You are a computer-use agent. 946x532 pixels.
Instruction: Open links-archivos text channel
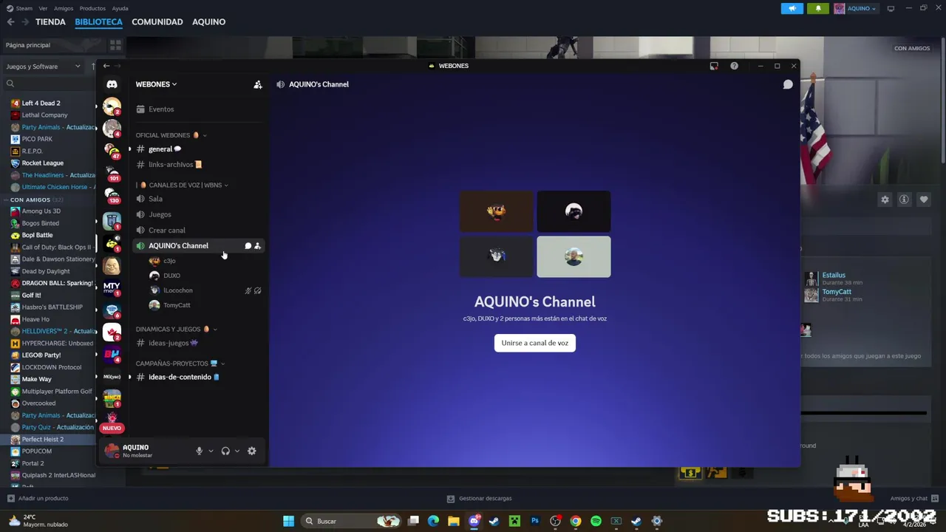coord(198,165)
